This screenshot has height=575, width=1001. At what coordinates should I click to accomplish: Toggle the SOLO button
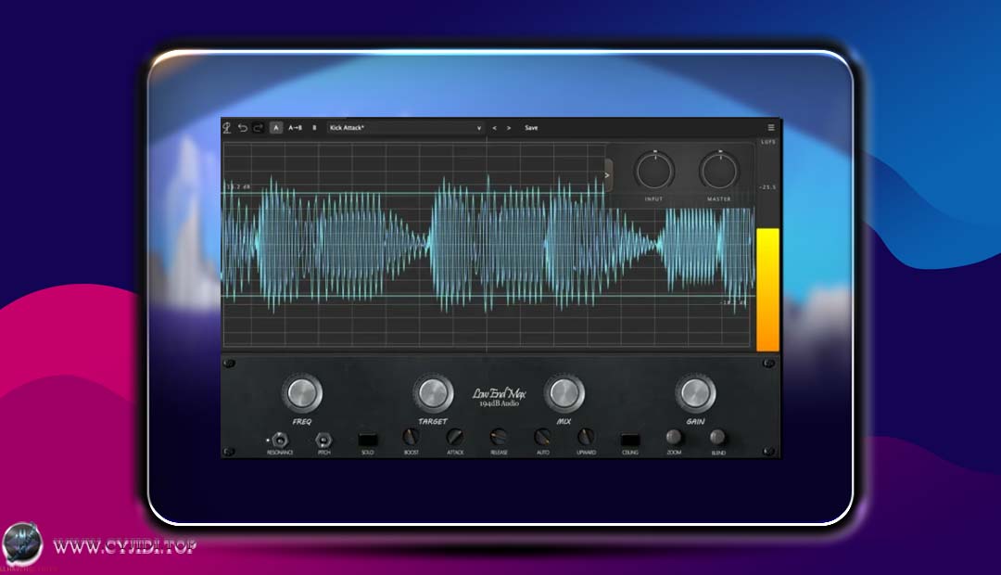[368, 440]
